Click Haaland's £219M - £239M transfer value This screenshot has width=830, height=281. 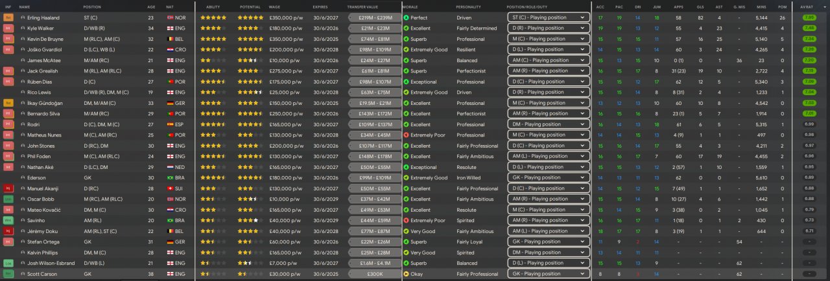pos(375,17)
